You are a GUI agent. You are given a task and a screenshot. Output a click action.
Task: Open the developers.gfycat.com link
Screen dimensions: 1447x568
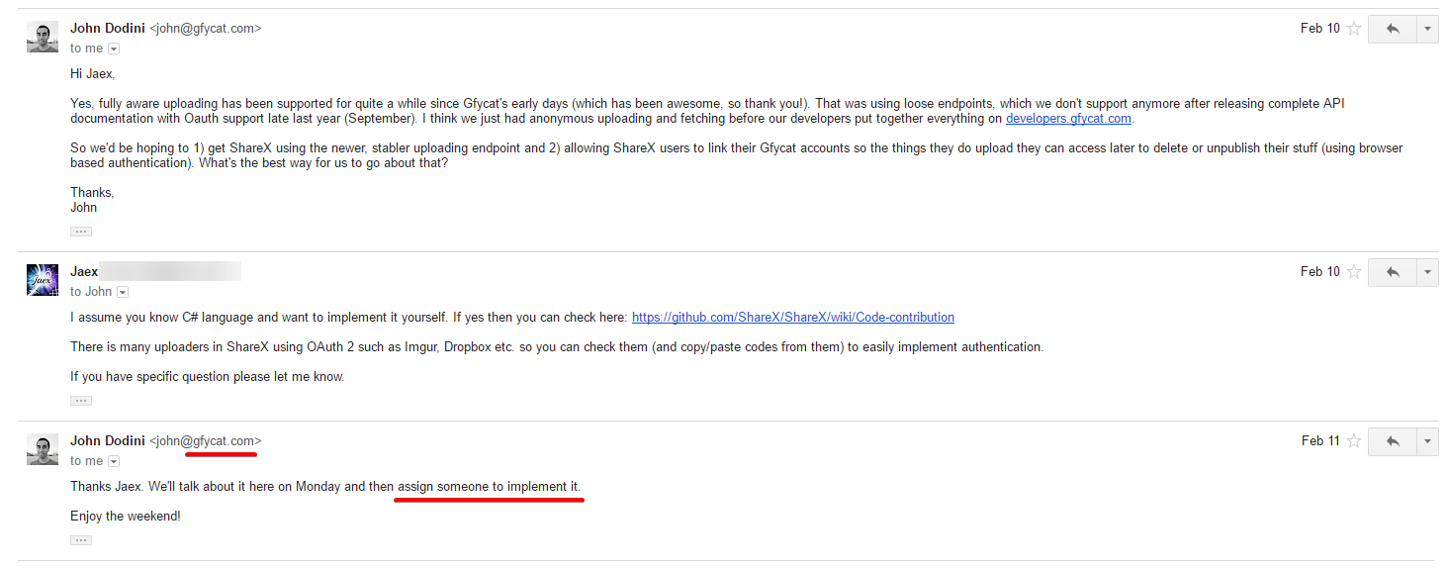[1068, 119]
